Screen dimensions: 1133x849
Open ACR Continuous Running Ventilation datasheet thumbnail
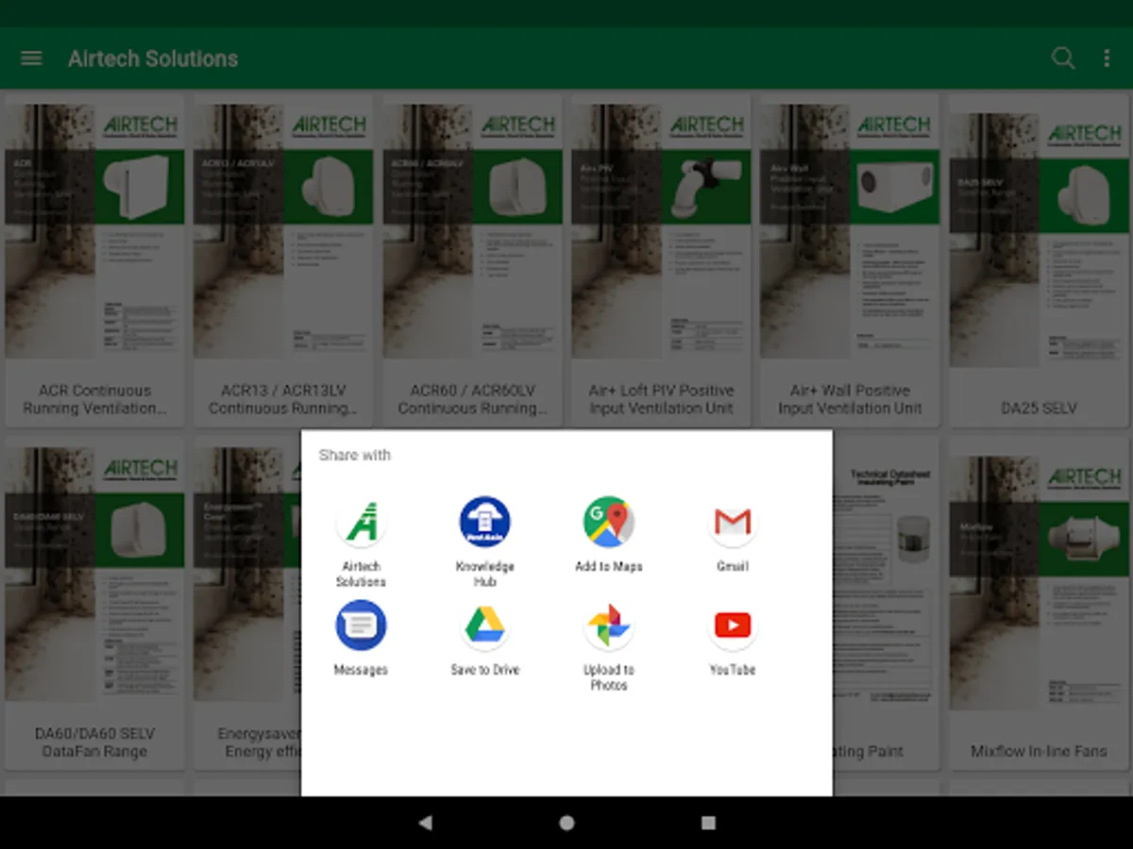pyautogui.click(x=94, y=231)
